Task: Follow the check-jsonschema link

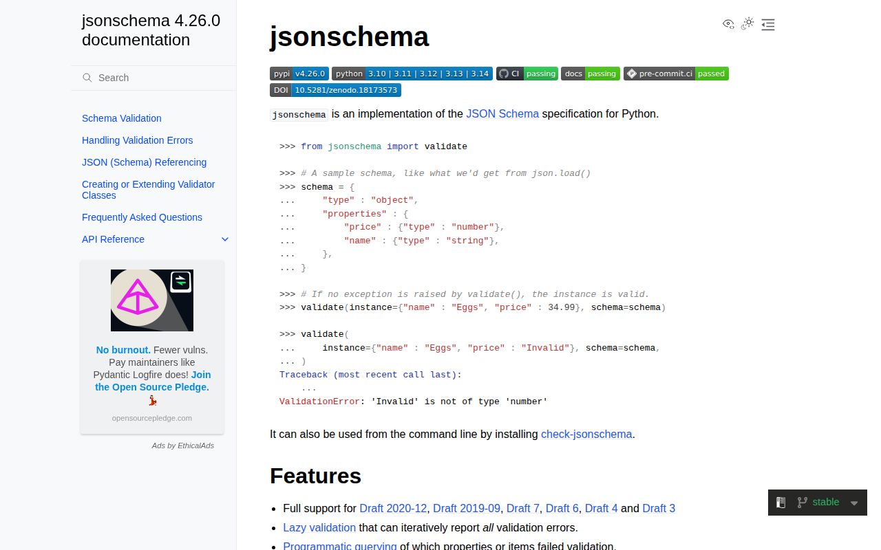Action: [586, 434]
